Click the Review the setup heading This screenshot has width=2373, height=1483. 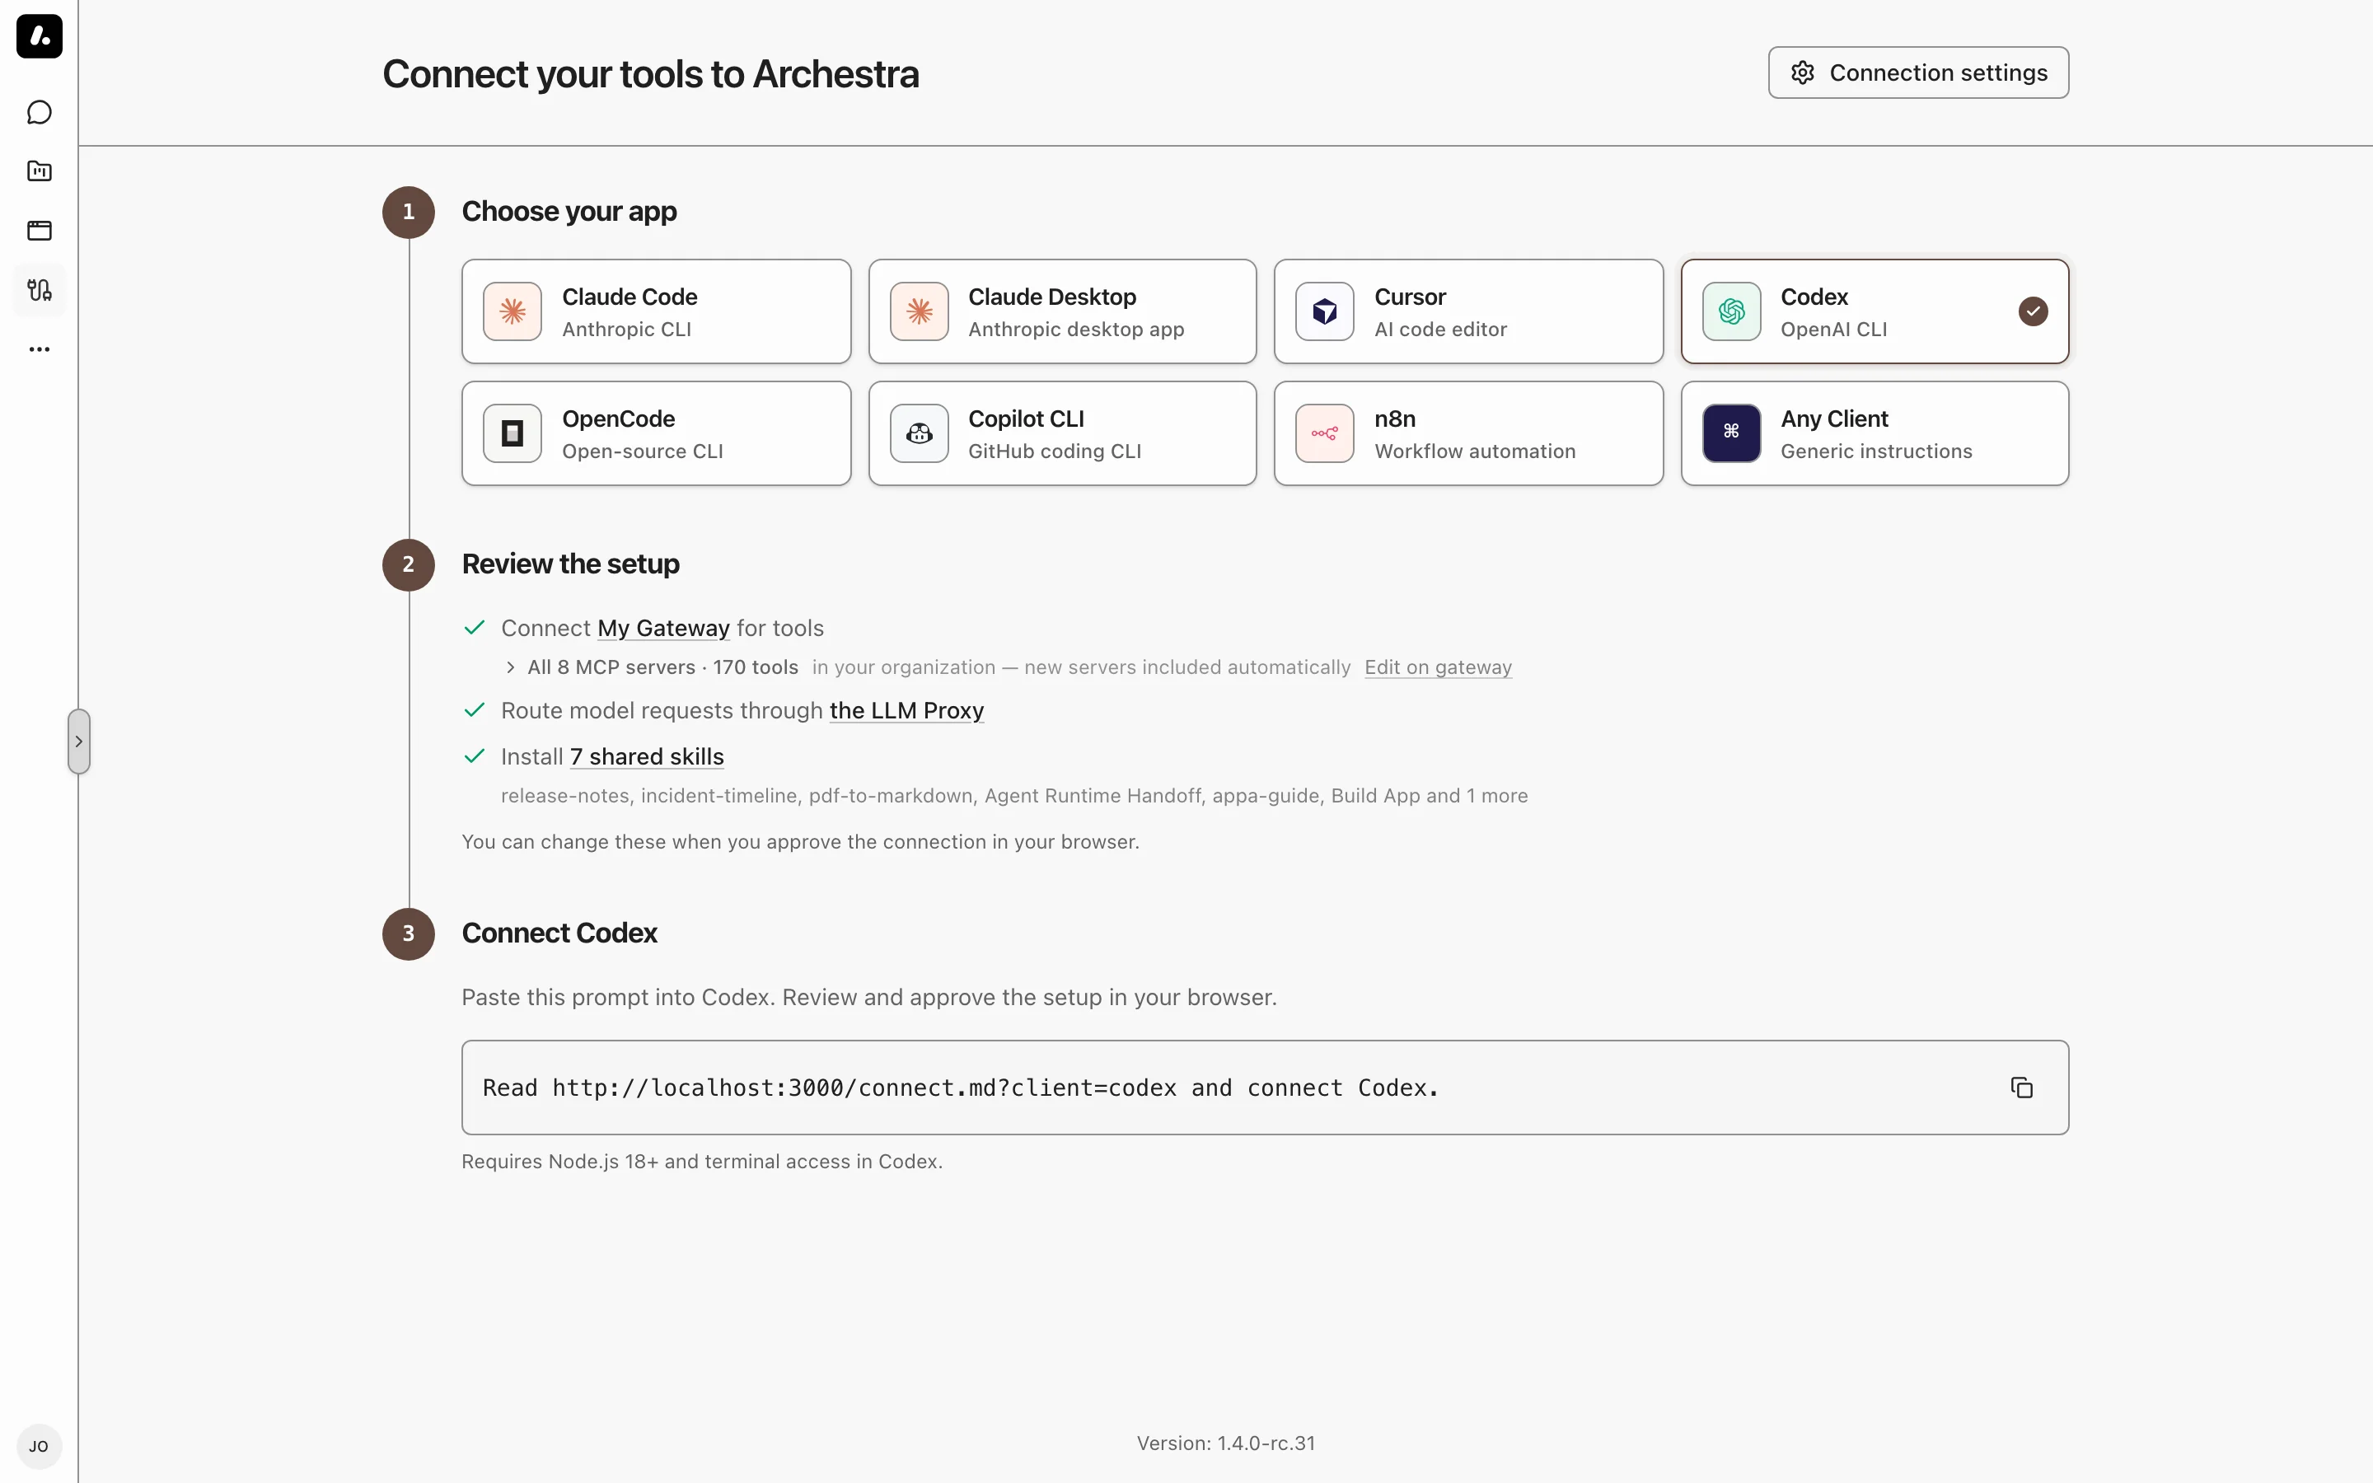click(x=571, y=564)
